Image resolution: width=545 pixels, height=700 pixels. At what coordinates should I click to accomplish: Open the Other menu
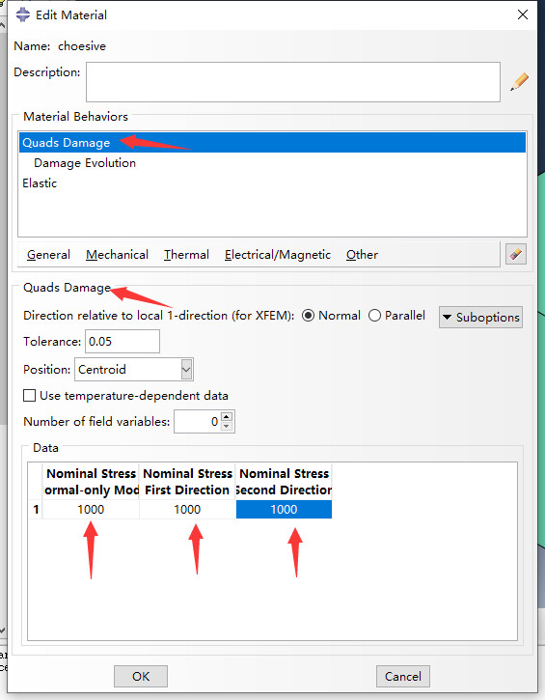pyautogui.click(x=362, y=255)
